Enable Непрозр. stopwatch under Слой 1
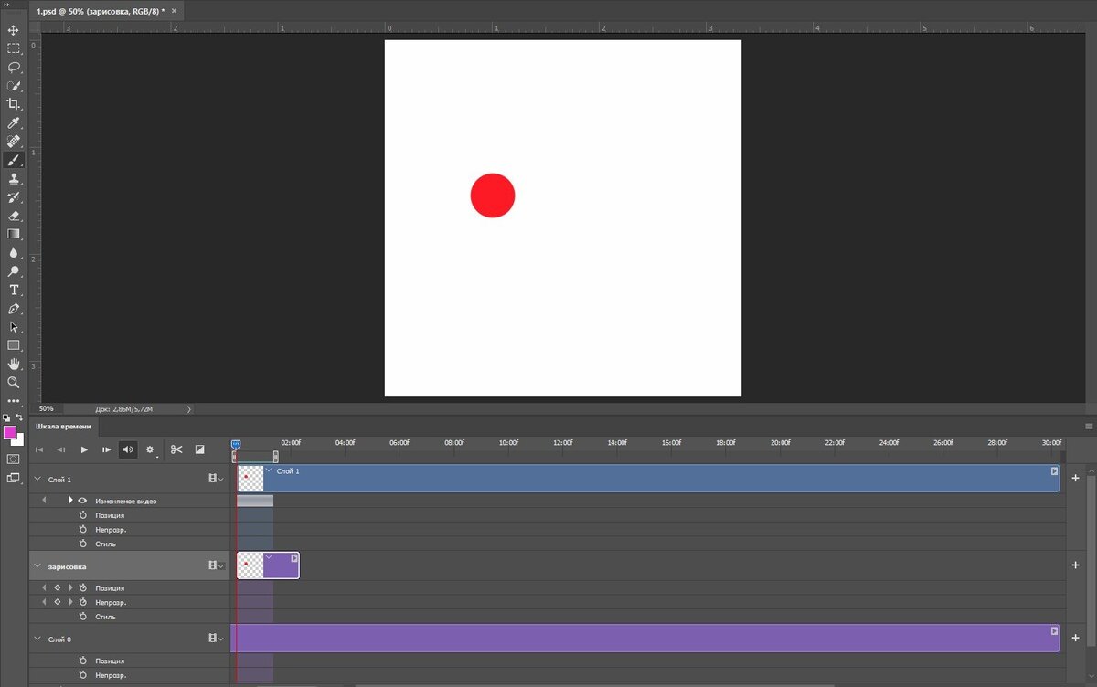This screenshot has width=1097, height=687. [82, 529]
